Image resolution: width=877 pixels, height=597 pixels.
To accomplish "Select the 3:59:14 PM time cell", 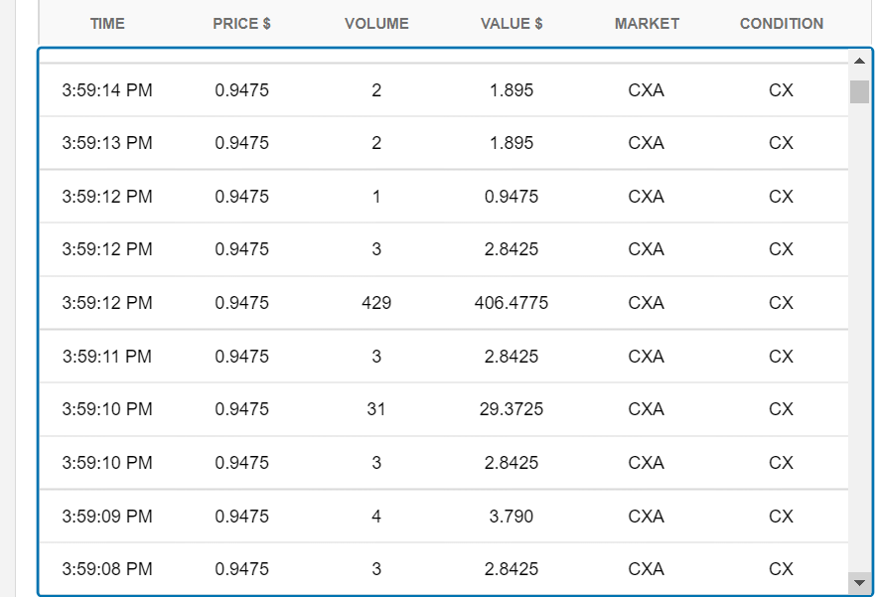I will click(107, 90).
